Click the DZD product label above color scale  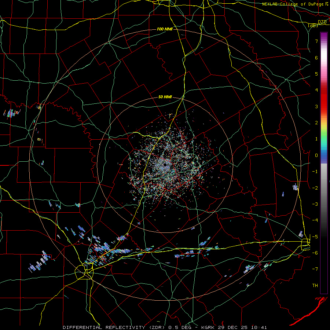(x=322, y=22)
